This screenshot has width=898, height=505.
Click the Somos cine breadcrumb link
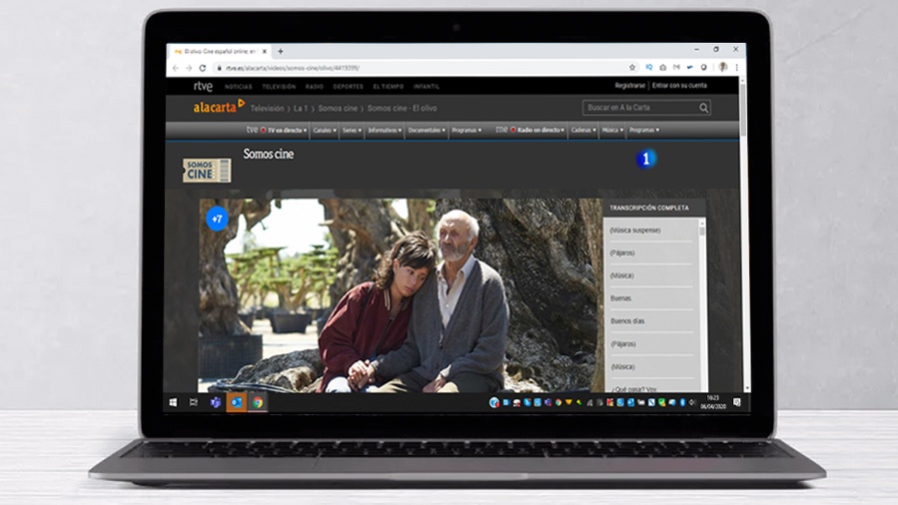coord(338,108)
